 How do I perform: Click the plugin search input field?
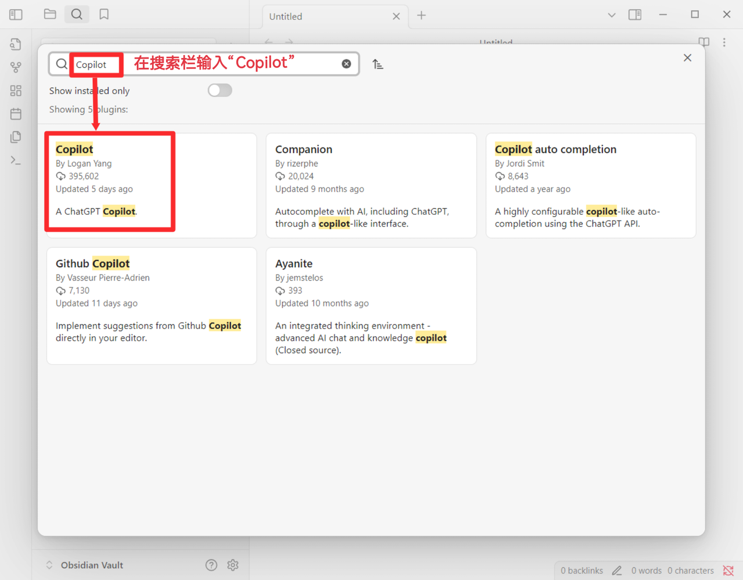tap(204, 64)
